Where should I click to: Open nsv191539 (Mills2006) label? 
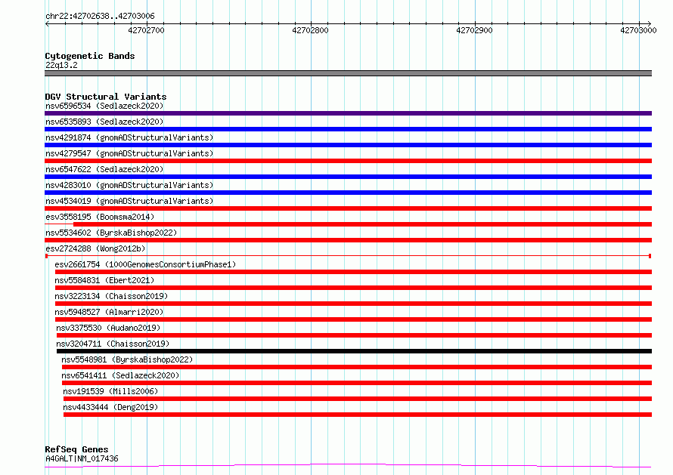[x=110, y=391]
